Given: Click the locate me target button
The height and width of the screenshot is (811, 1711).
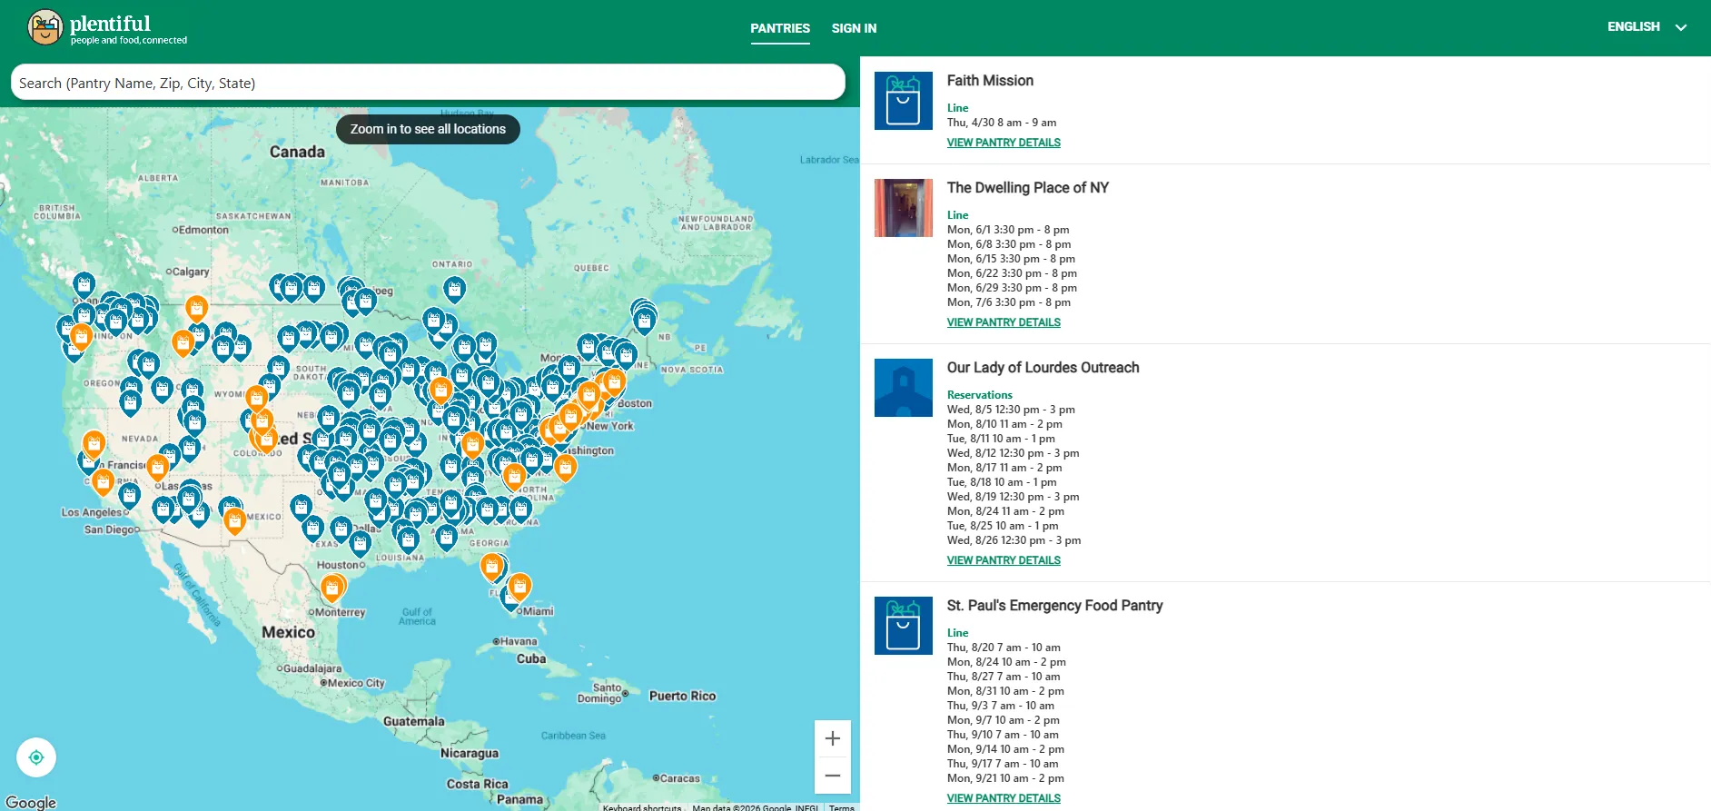Looking at the screenshot, I should [x=36, y=757].
